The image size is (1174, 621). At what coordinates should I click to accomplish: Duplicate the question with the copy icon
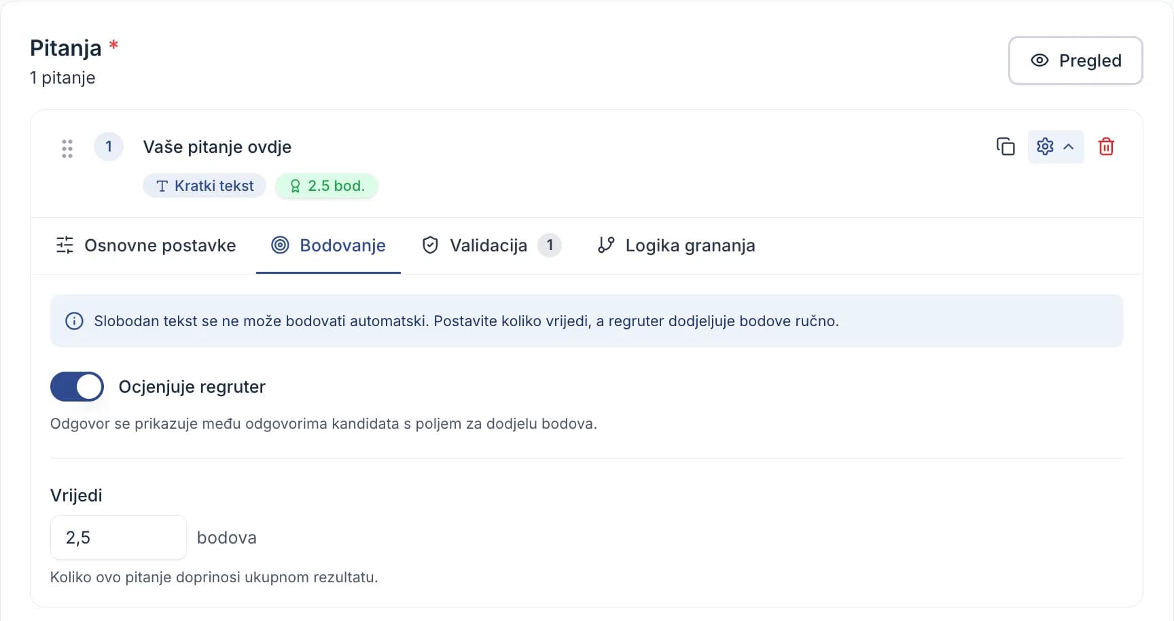(1006, 146)
